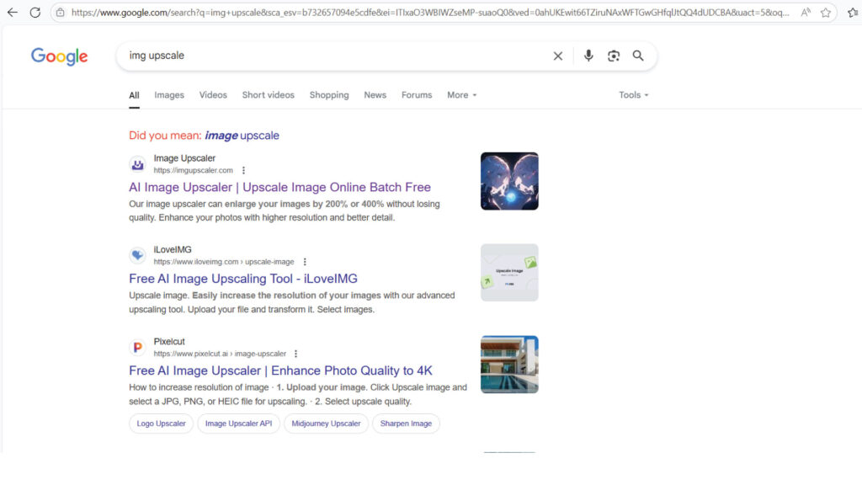862x485 pixels.
Task: Click the 'Image Upscaler' site name
Action: (x=184, y=158)
